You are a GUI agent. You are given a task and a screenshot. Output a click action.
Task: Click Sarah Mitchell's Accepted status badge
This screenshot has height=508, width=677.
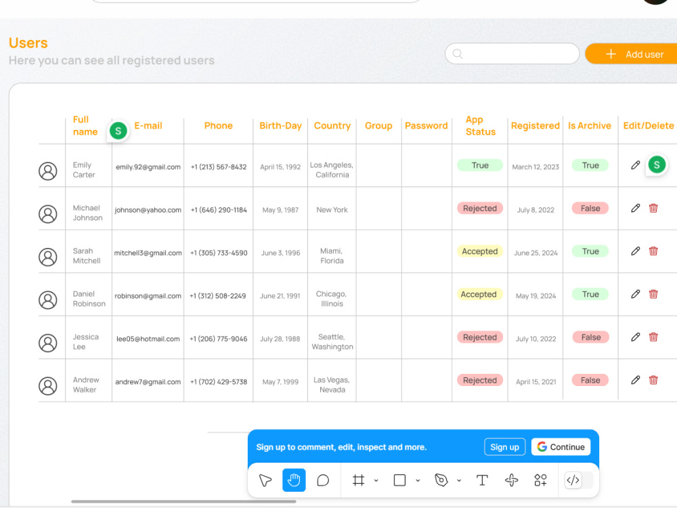tap(480, 251)
